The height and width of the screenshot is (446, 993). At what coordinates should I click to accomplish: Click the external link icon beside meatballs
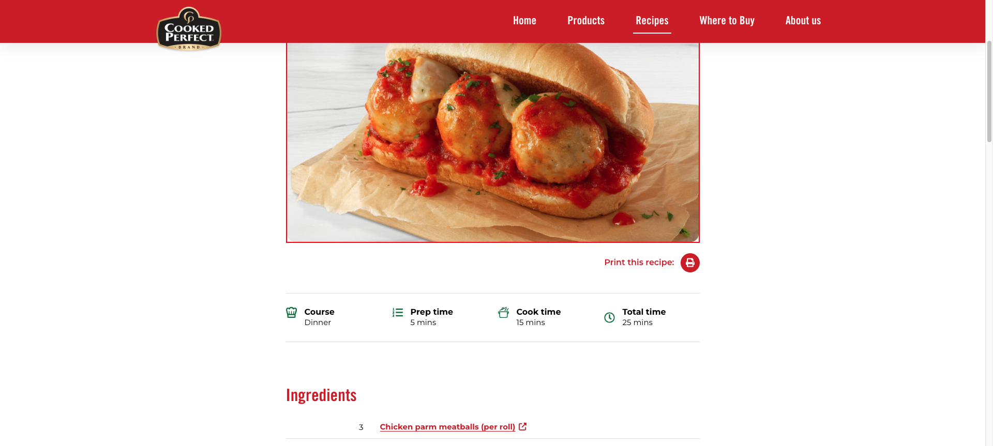523,426
